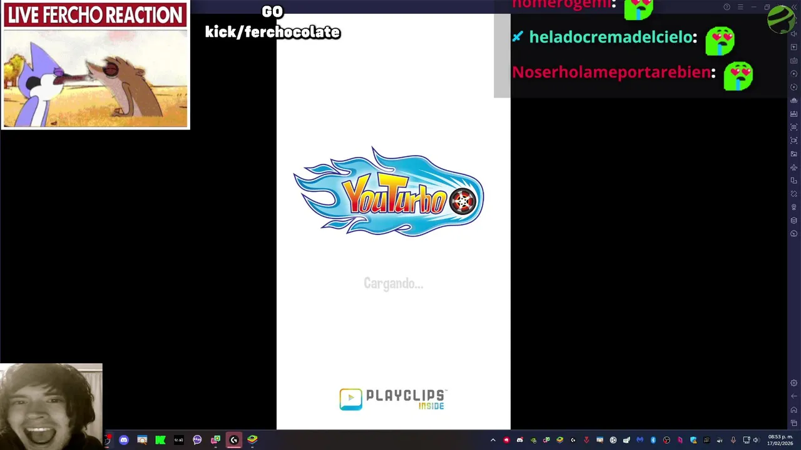Open BlueStacks help question mark icon
Image resolution: width=801 pixels, height=450 pixels.
click(727, 7)
